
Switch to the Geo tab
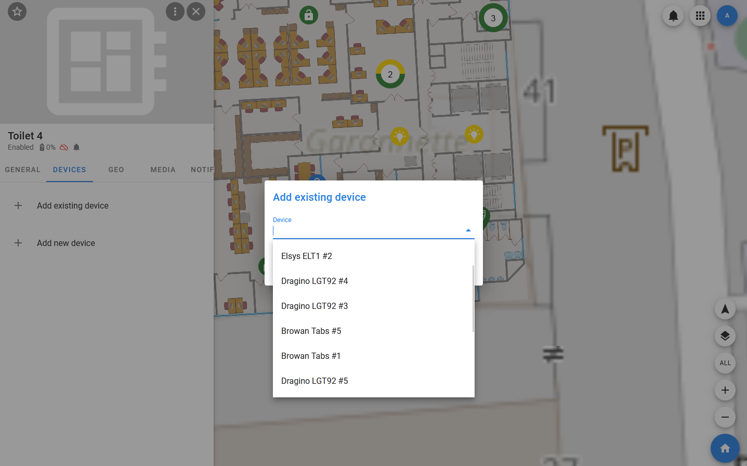tap(116, 170)
